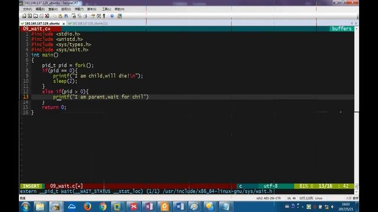The image size is (378, 212).
Task: Click the greyed Reconnect toolbar icon
Action: click(41, 16)
